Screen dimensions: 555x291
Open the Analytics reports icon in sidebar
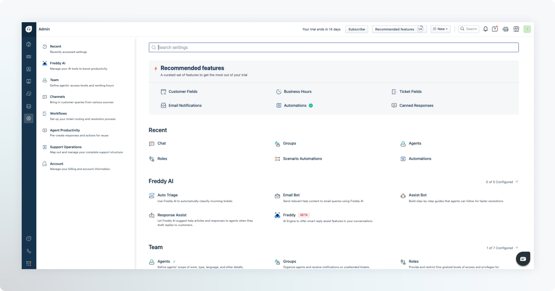[x=29, y=106]
